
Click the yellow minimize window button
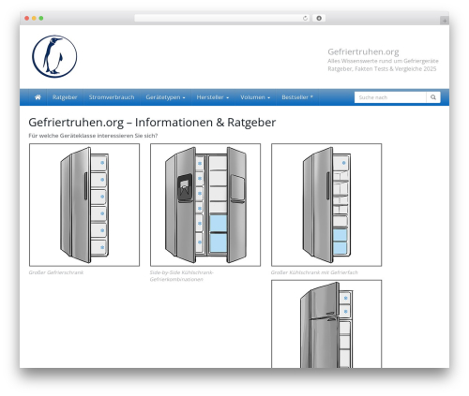34,18
